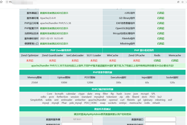Click green link text next to 便捷管理入口
This screenshot has width=187, height=125.
pyautogui.click(x=54, y=44)
